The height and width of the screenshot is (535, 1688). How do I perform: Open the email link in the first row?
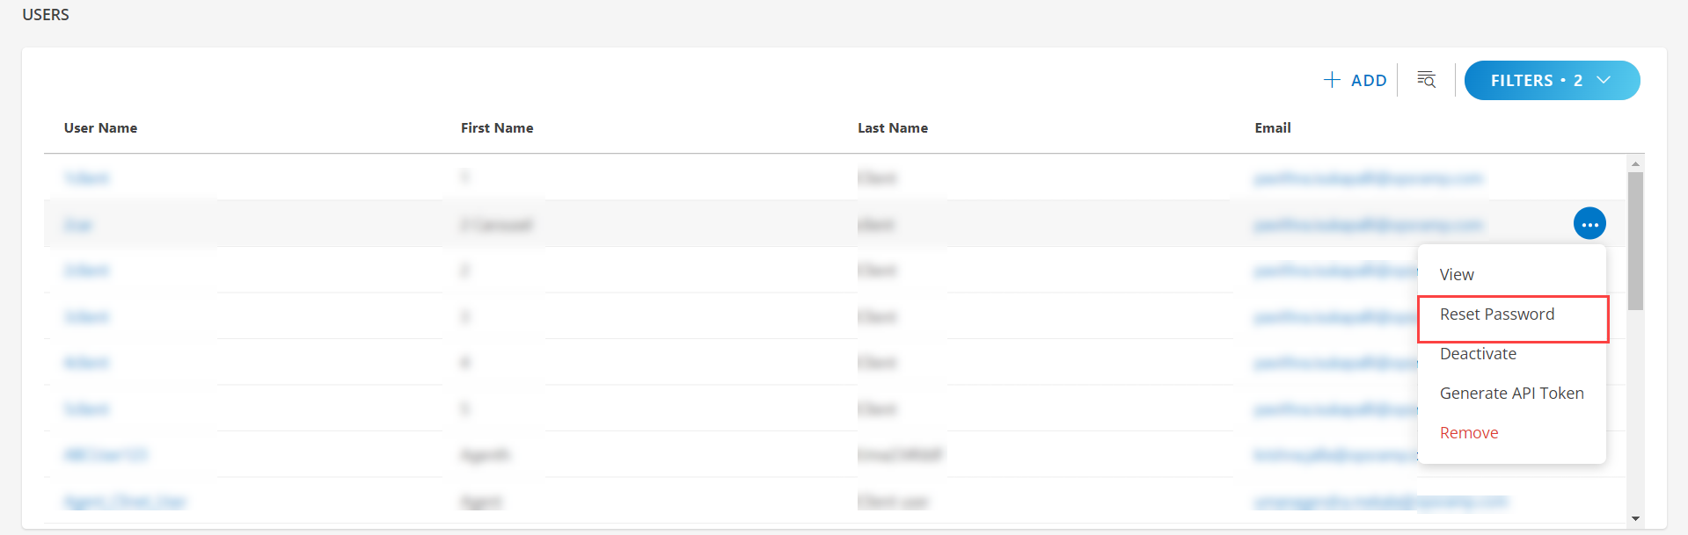(1369, 177)
